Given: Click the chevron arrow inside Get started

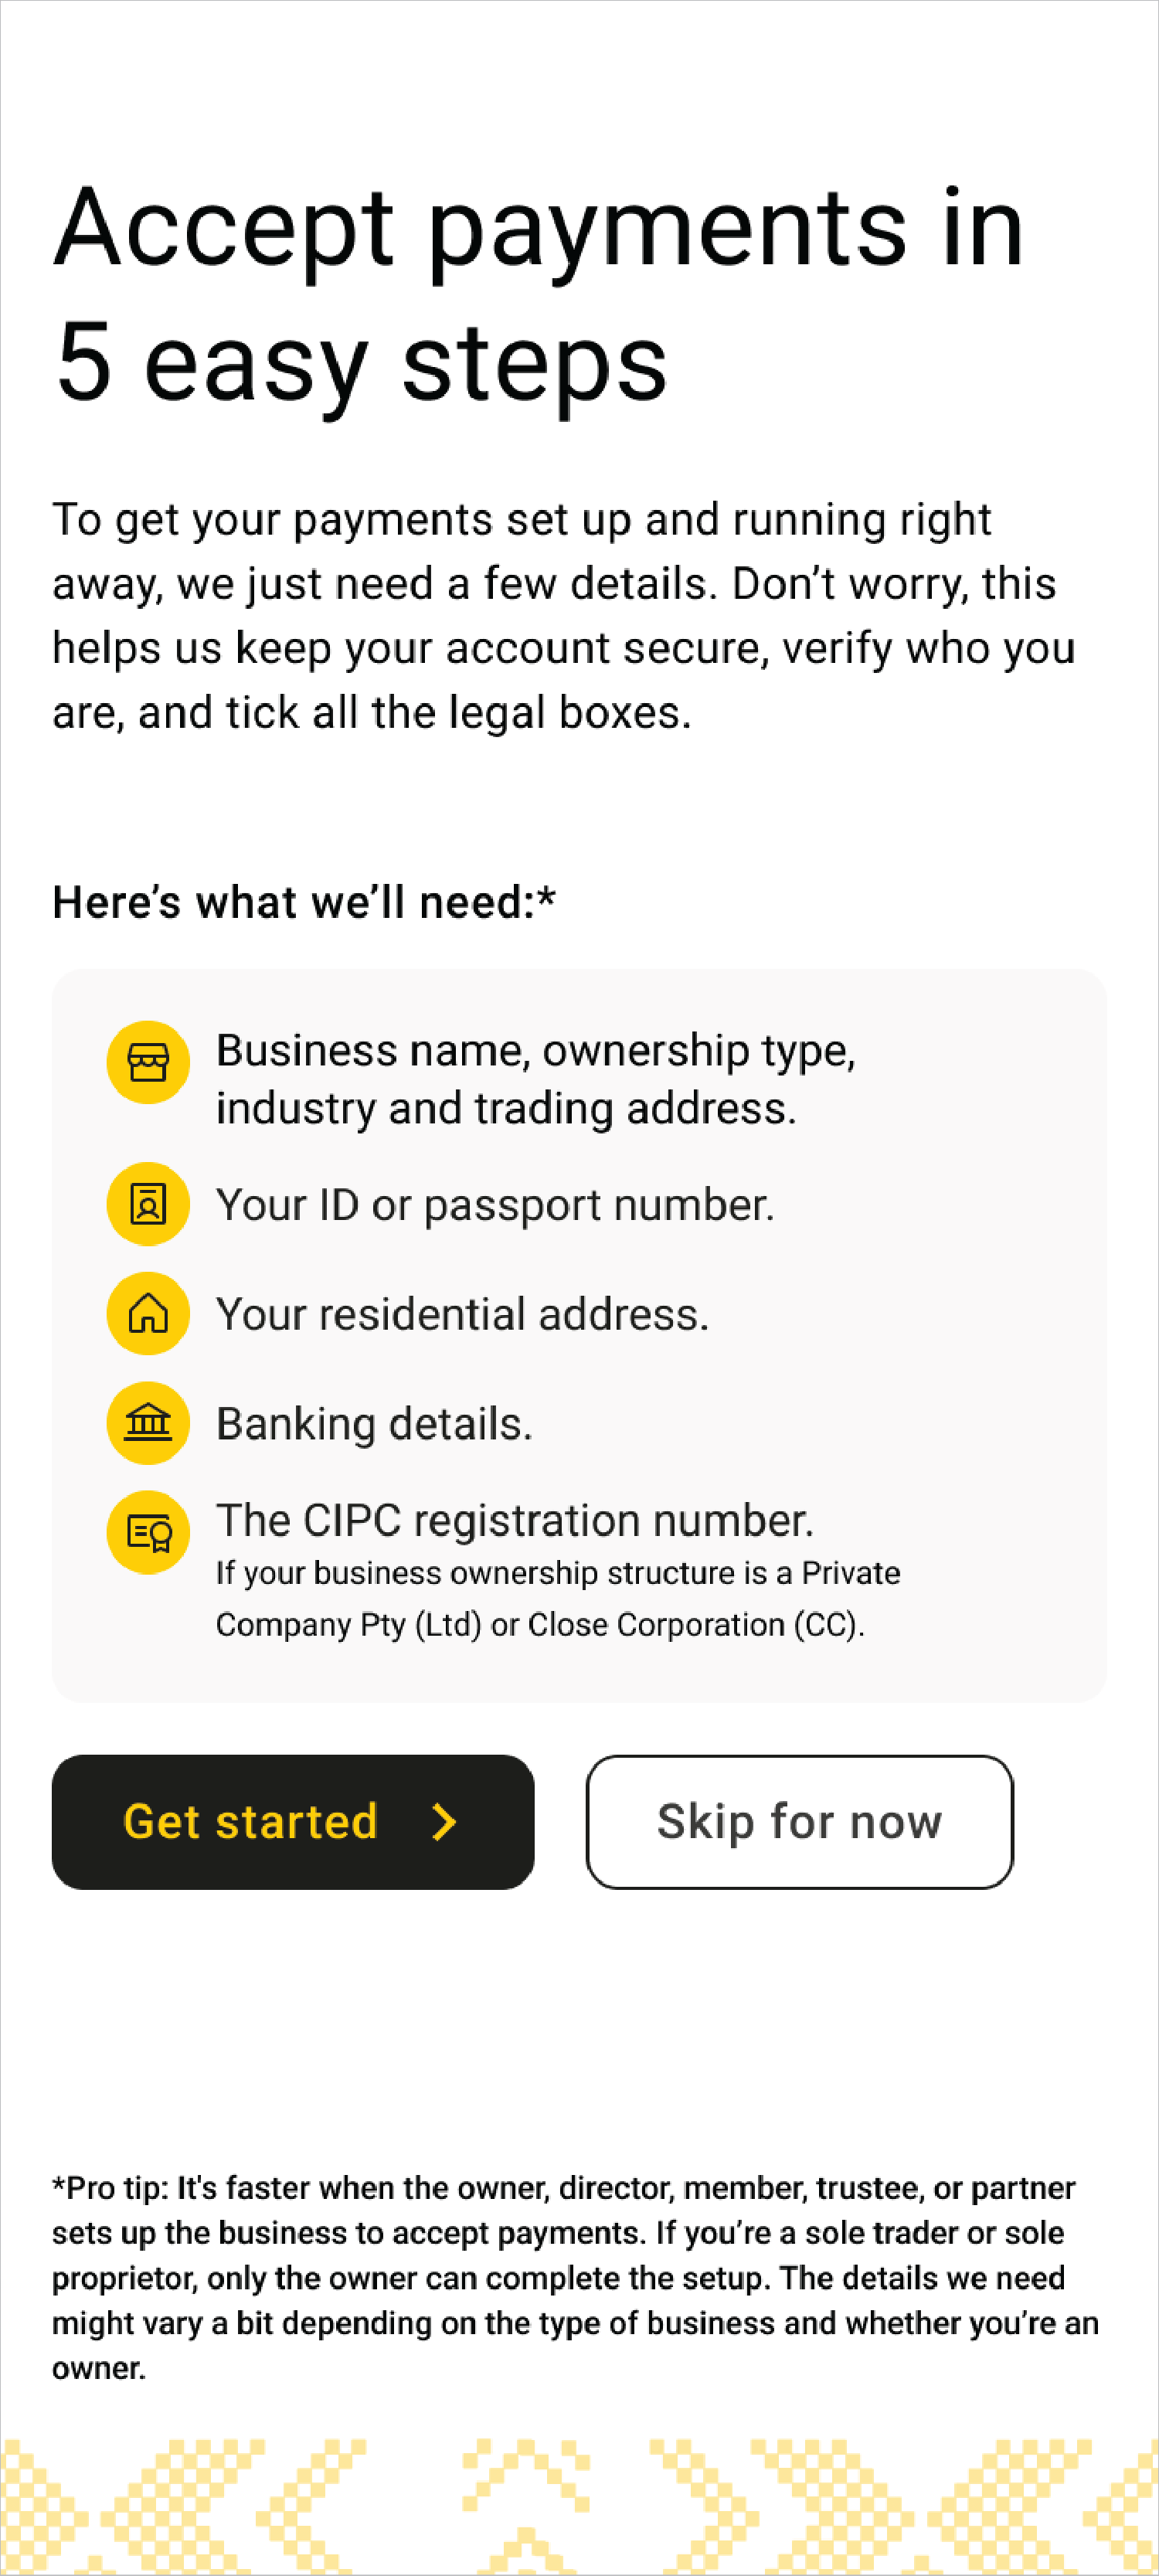Looking at the screenshot, I should coord(443,1822).
